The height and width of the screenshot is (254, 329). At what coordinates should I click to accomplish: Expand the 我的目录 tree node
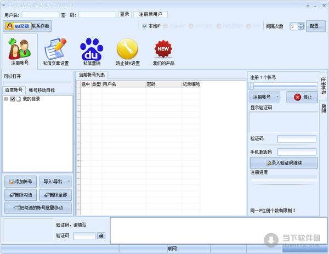pos(6,99)
